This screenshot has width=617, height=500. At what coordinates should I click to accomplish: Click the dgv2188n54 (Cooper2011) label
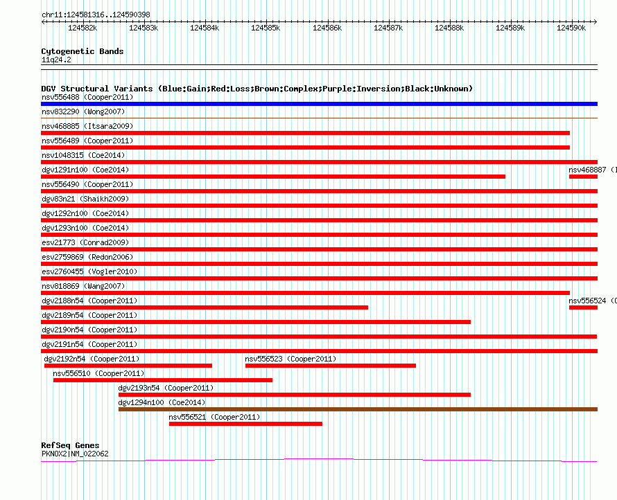point(89,301)
